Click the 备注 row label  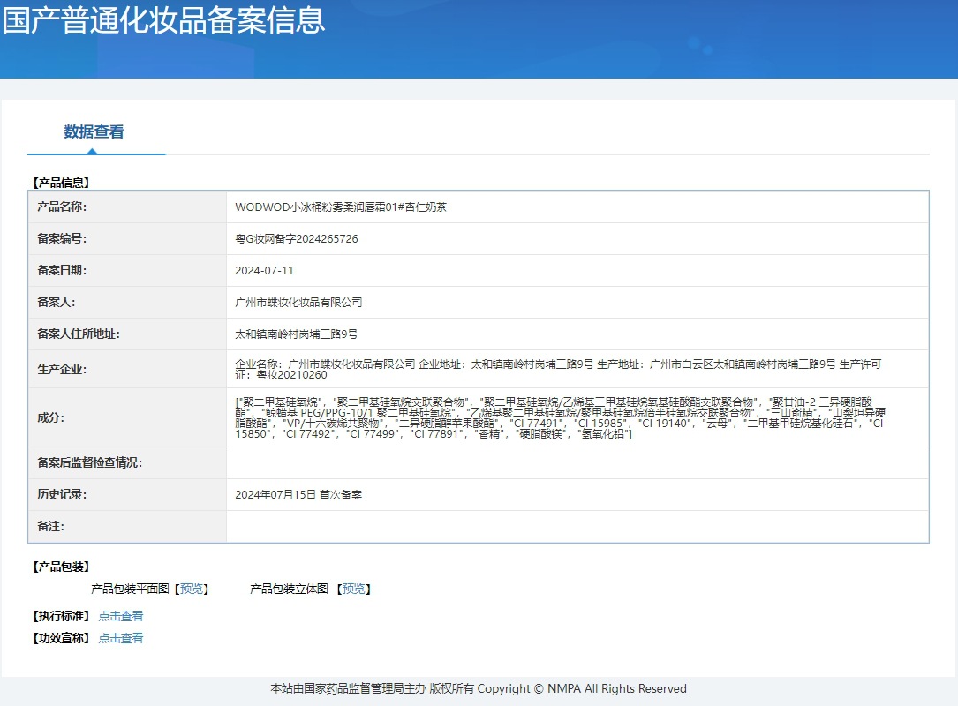coord(50,527)
